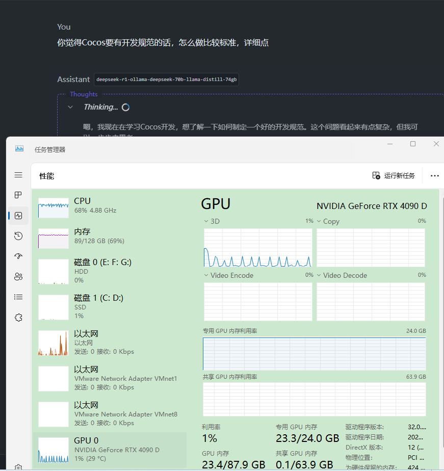Select Ethernet VMware Network Adapter VMnet8 entry
The width and height of the screenshot is (444, 471).
tap(110, 414)
